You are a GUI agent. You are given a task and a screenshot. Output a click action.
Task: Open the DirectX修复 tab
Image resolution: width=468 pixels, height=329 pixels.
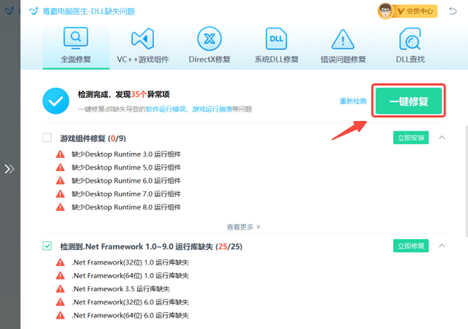coord(209,46)
